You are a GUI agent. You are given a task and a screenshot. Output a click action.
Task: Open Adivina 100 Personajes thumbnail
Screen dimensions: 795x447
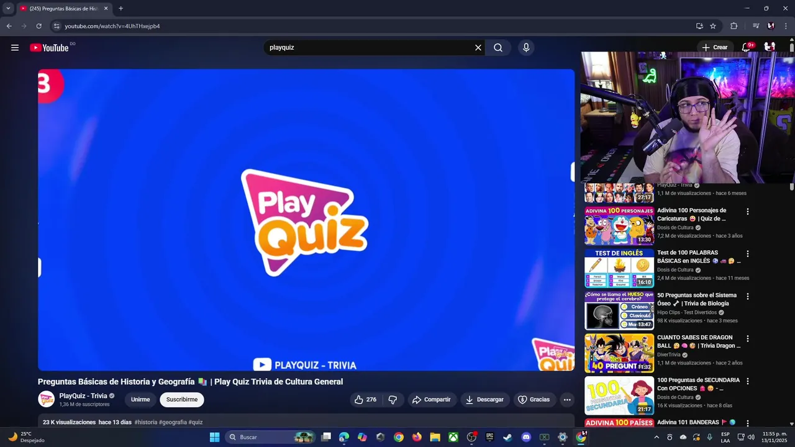[x=619, y=226]
